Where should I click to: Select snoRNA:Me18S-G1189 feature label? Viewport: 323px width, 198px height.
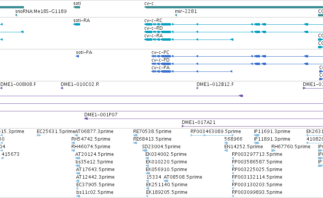coord(41,11)
